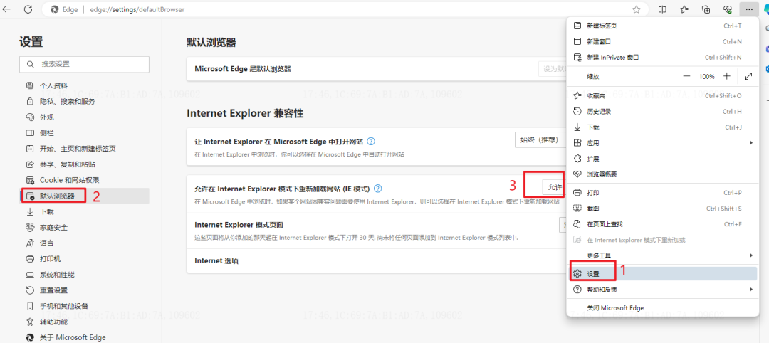Image resolution: width=769 pixels, height=343 pixels.
Task: Expand the 更多工具 submenu
Action: point(663,255)
